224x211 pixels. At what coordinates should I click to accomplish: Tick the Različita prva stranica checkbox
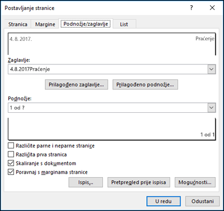(11, 154)
